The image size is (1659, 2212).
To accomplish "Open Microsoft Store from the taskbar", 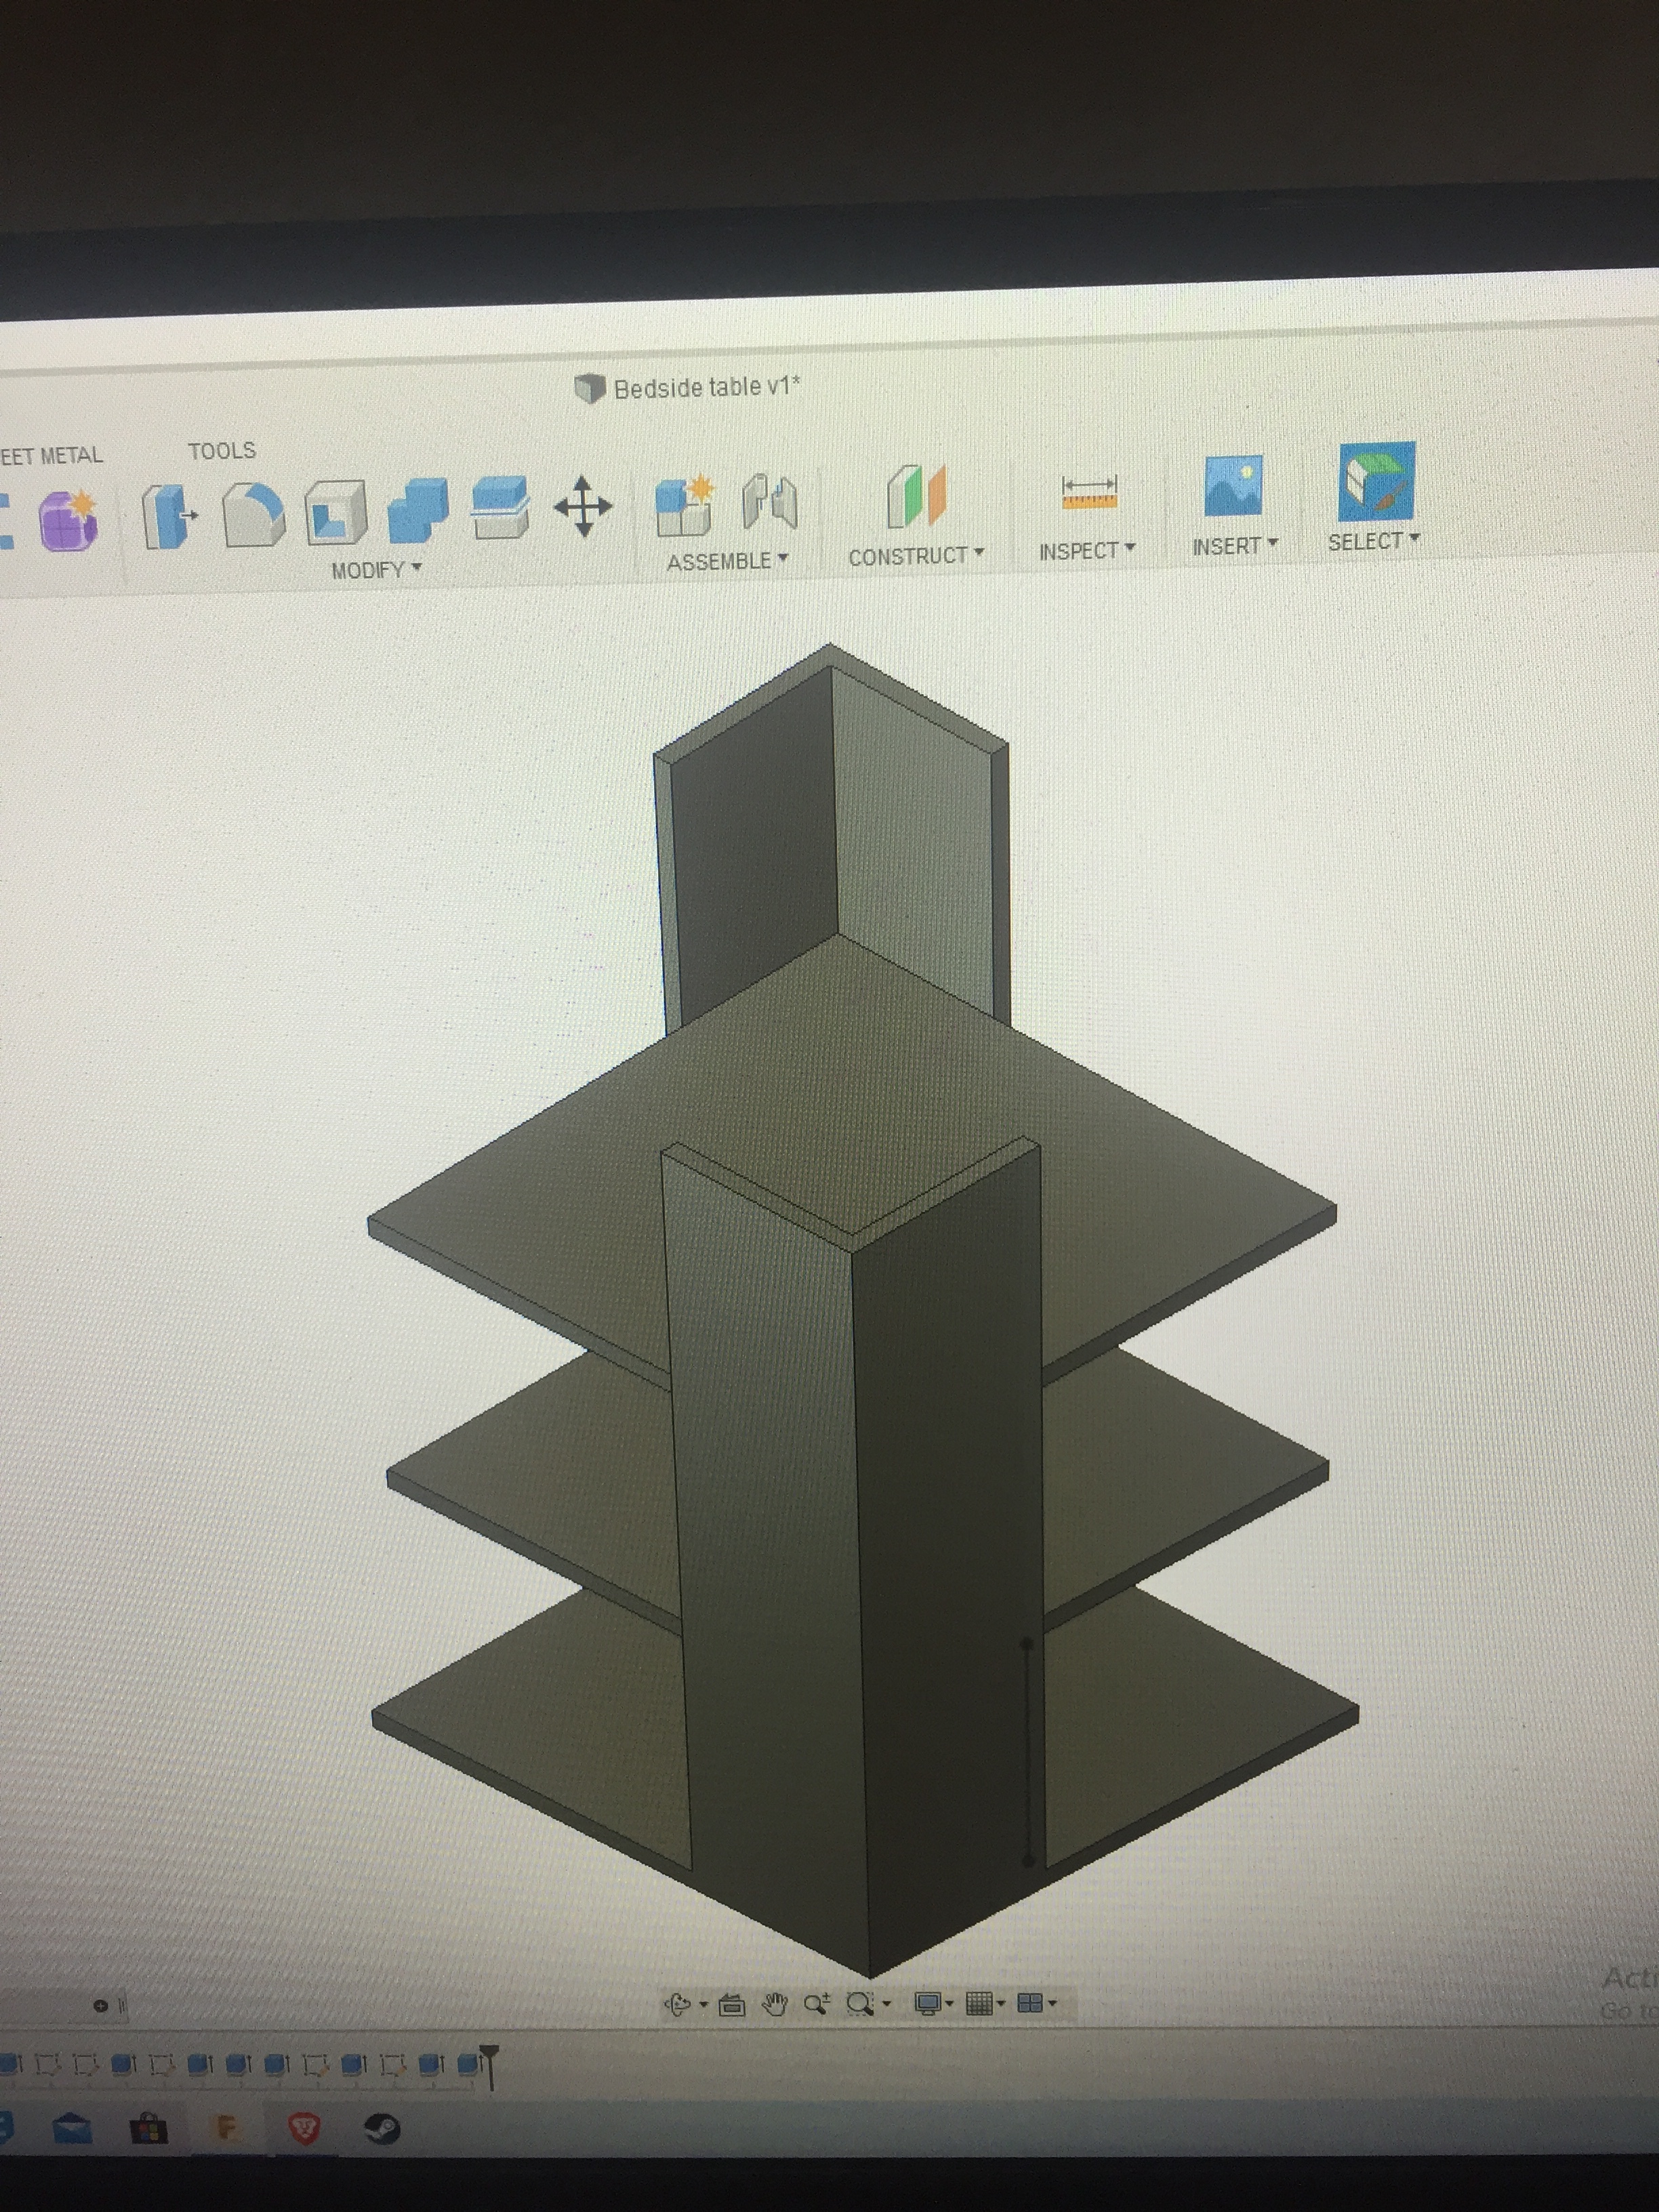I will click(x=149, y=2128).
